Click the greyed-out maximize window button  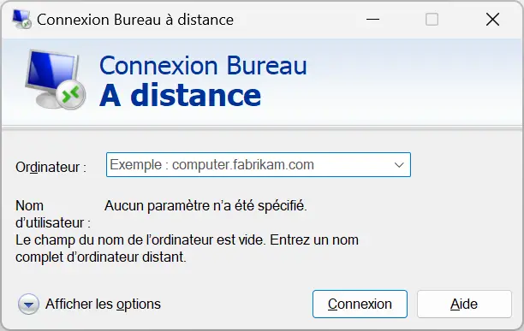(432, 20)
